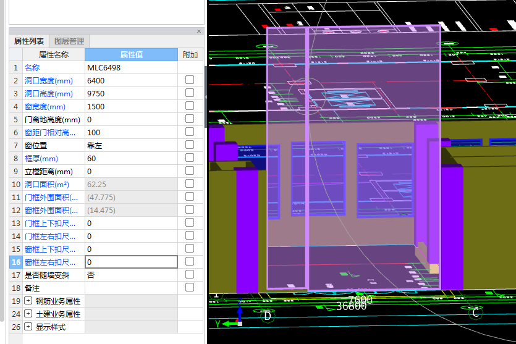Expand the 土建业务属性 group
516x344 pixels.
[28, 314]
